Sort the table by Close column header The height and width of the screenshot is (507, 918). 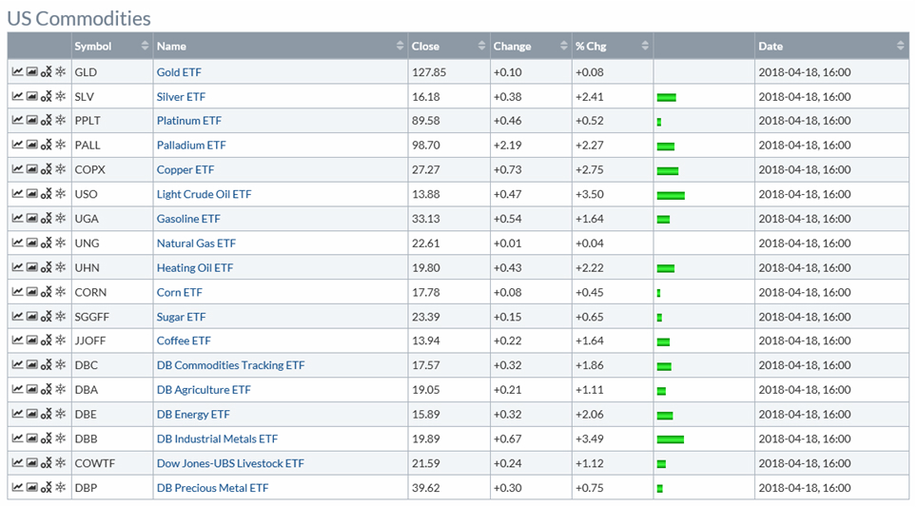click(x=447, y=46)
